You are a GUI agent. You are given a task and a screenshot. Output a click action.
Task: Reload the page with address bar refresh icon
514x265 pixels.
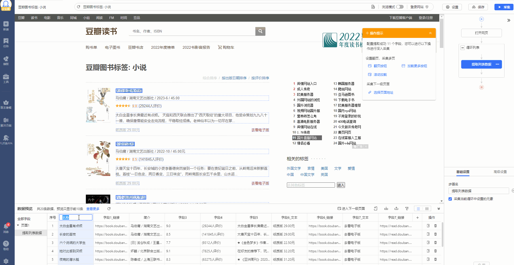pos(79,7)
